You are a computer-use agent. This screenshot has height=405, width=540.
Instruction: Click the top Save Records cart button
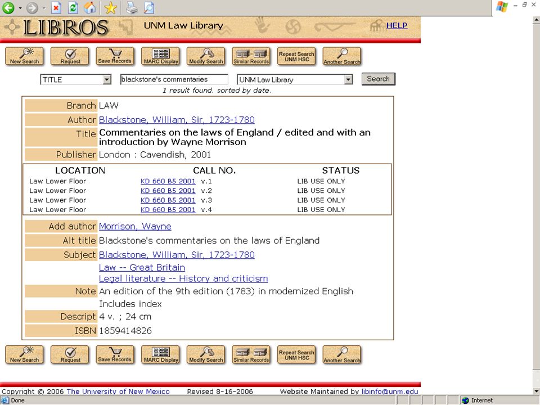(x=115, y=56)
